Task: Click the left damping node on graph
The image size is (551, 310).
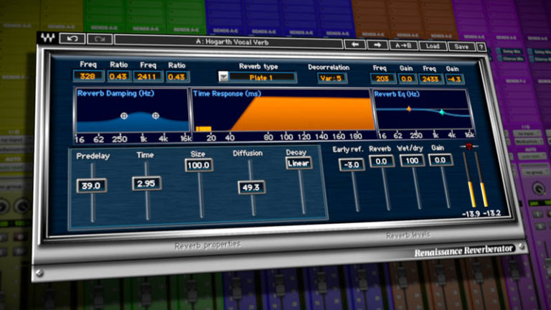Action: pos(123,115)
